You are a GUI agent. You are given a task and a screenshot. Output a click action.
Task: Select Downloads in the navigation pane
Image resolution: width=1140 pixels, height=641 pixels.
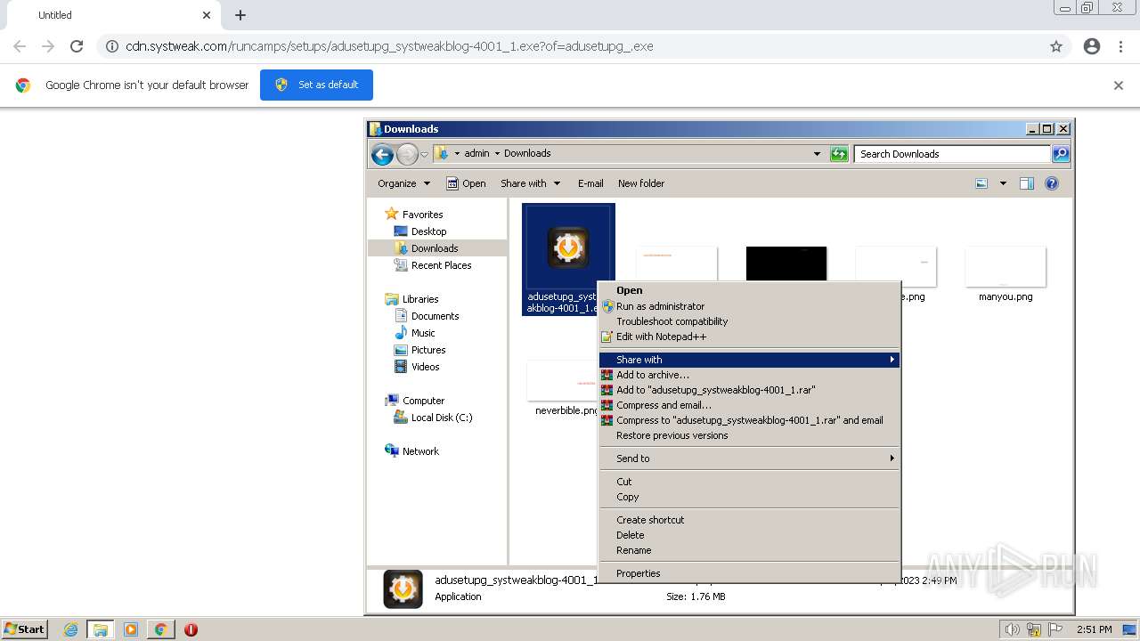[x=435, y=248]
